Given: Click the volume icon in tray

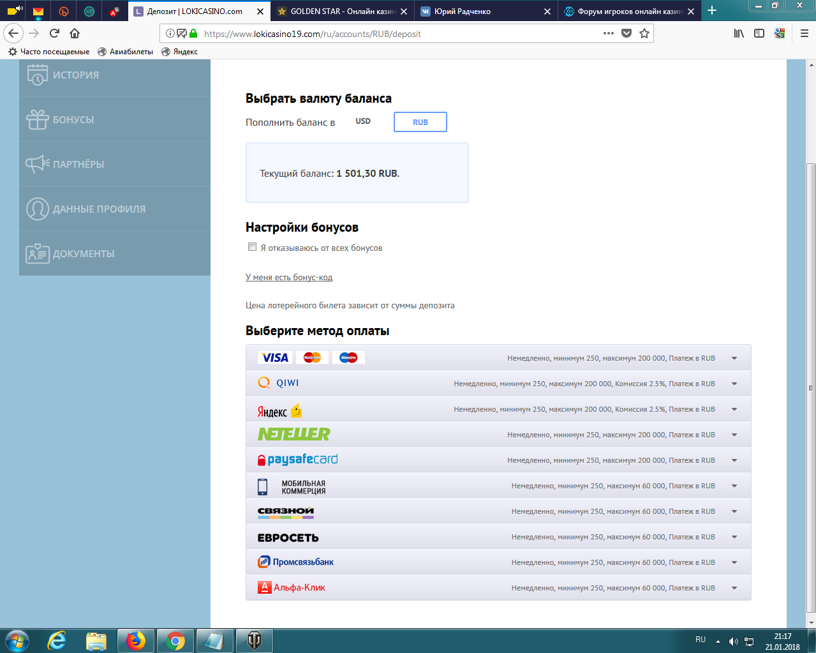Looking at the screenshot, I should coord(734,642).
